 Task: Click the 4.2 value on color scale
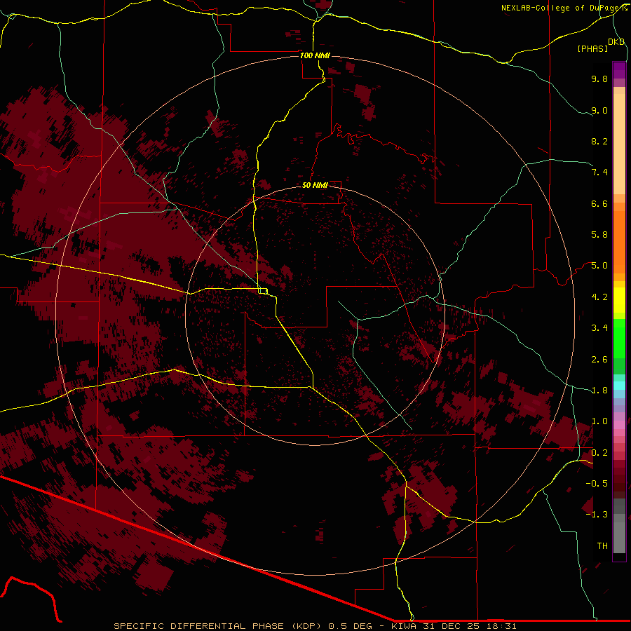tap(599, 297)
